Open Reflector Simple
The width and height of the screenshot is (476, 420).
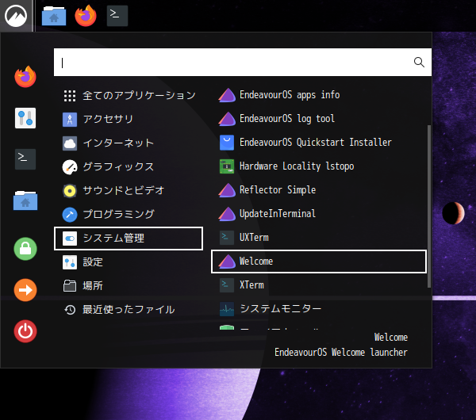pyautogui.click(x=319, y=190)
